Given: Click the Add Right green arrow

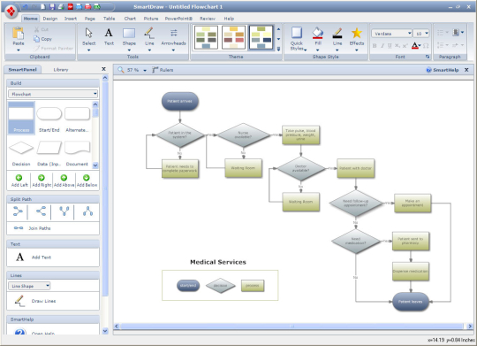Looking at the screenshot, I should 41,178.
